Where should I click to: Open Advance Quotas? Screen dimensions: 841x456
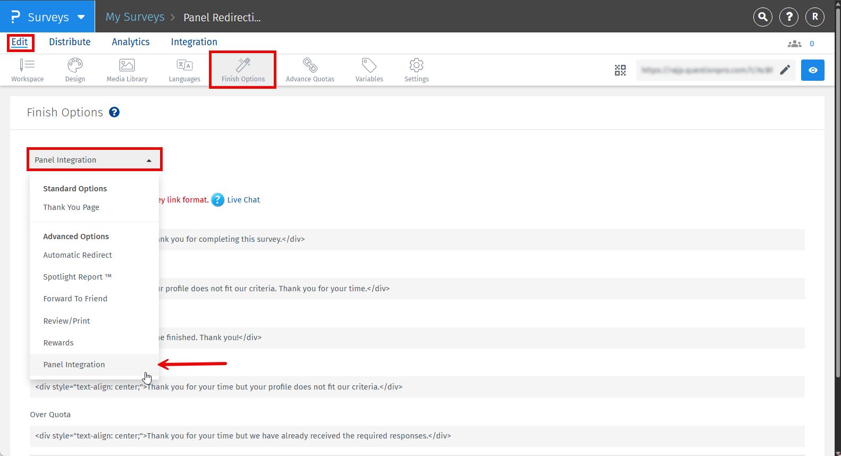point(310,70)
